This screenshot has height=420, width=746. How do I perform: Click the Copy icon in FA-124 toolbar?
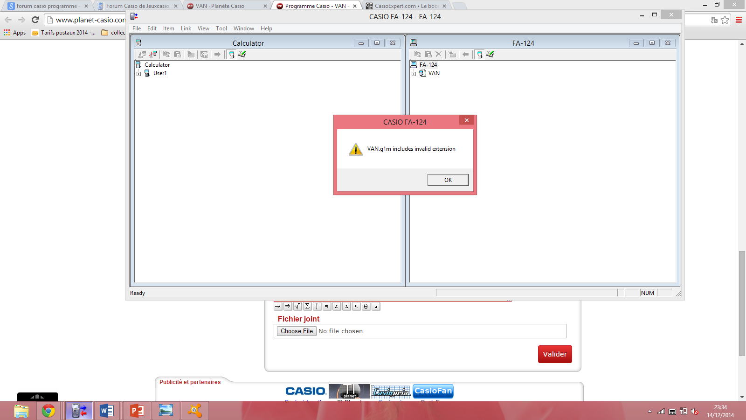point(417,55)
